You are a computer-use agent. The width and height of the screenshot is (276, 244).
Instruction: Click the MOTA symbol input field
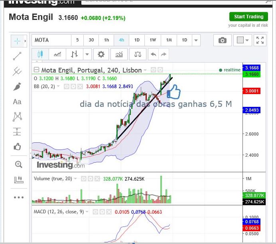pos(51,40)
